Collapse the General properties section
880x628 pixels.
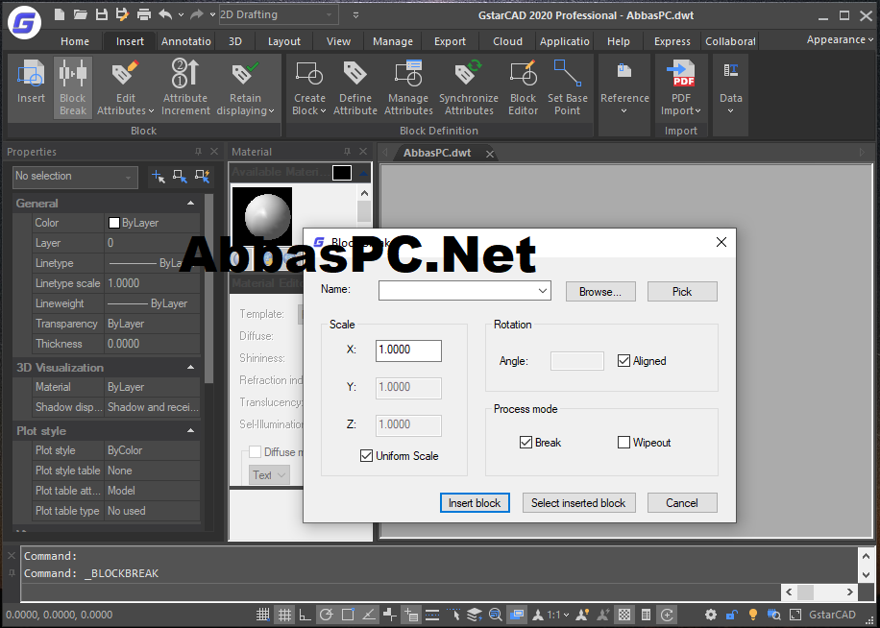point(191,203)
